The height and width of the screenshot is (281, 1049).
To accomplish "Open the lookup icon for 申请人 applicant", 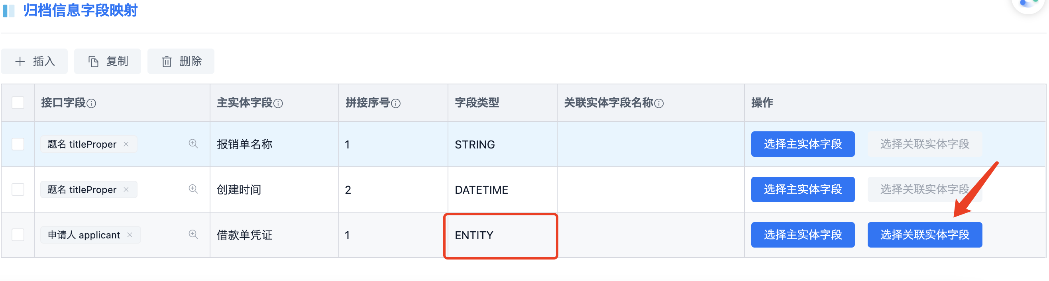I will (193, 235).
